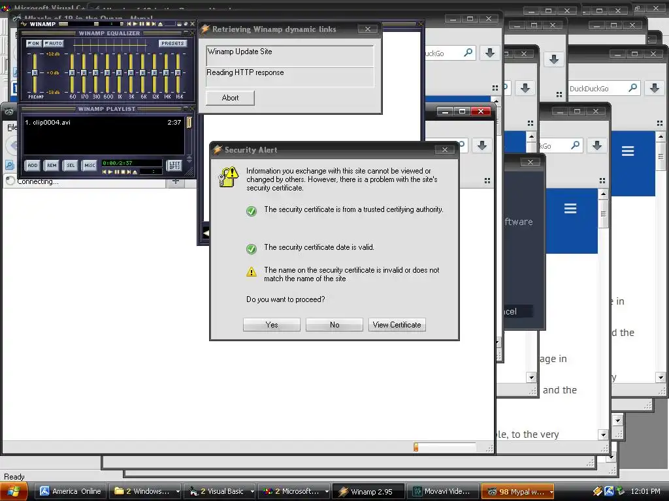
Task: Click the Winamp lightning icon in system tray
Action: point(598,491)
